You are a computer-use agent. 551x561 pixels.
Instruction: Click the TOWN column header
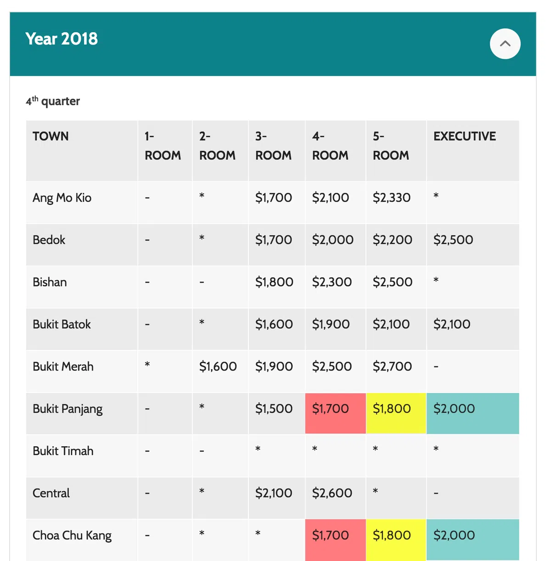pyautogui.click(x=51, y=136)
